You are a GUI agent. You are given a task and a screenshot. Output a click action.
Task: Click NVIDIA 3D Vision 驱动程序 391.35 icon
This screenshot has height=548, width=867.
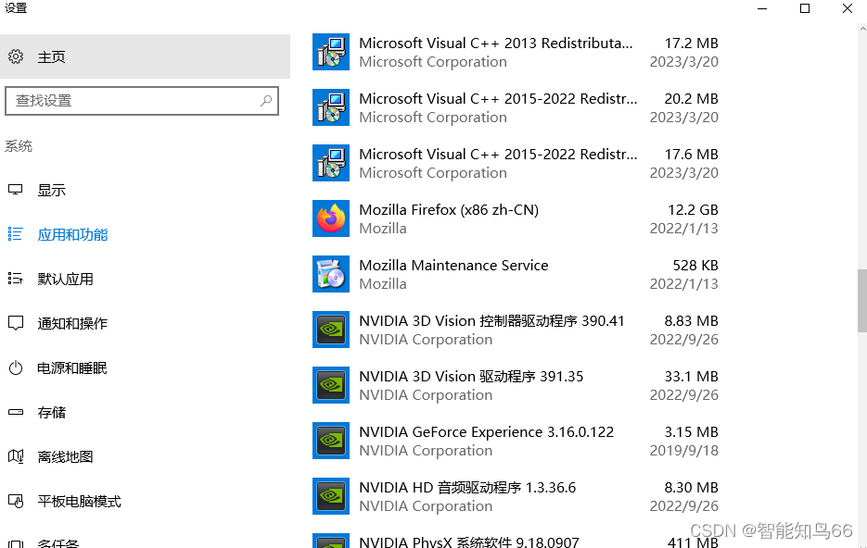pyautogui.click(x=331, y=385)
